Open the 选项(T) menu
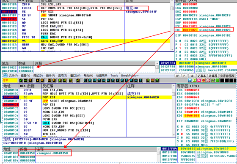Image resolution: width=237 pixels, height=164 pixels. point(63,75)
